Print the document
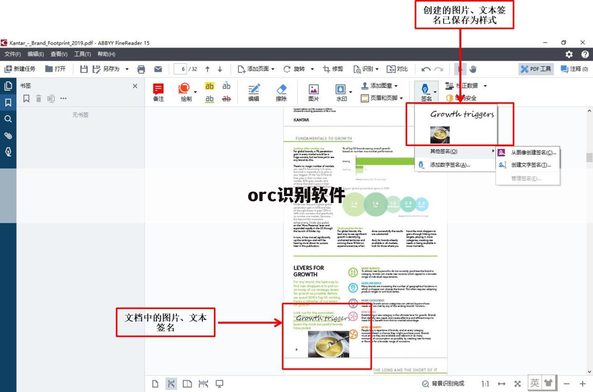 141,69
